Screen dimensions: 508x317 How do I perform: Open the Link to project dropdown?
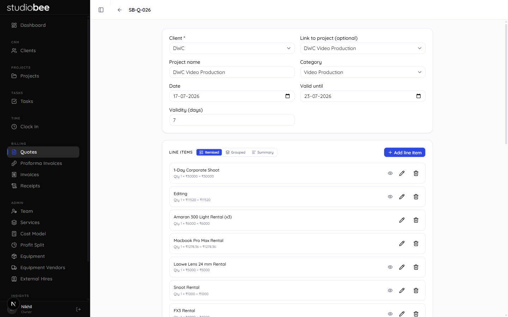pos(363,48)
